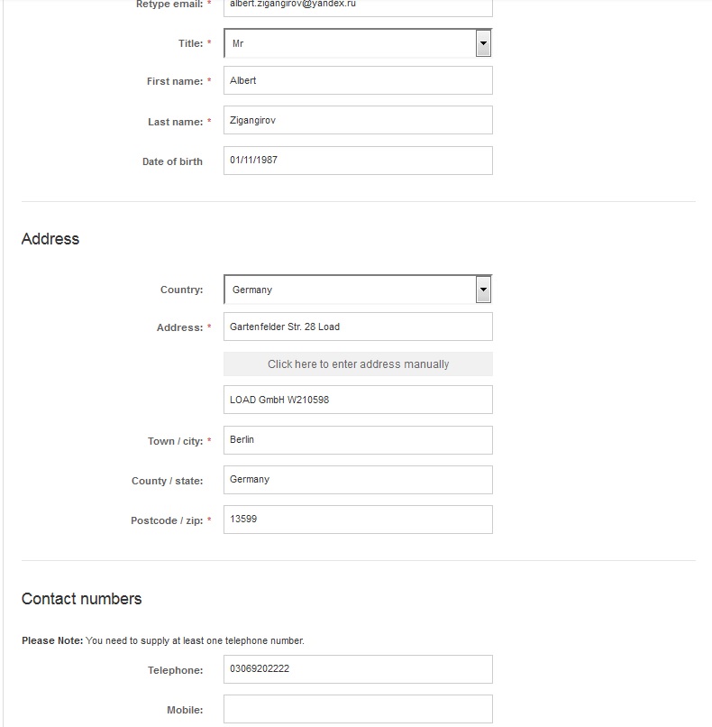Click the arrow button of Title dropdown

(483, 43)
